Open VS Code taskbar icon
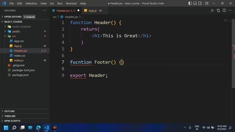 pos(47,128)
